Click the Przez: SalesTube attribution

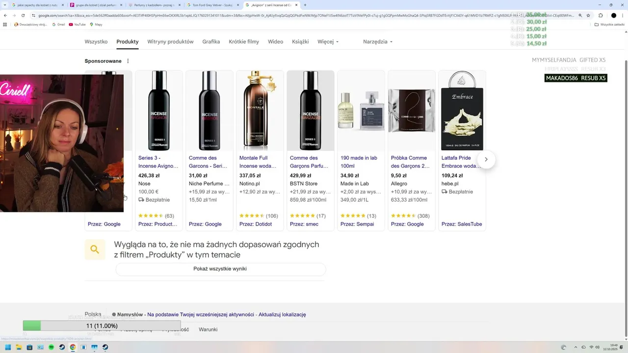462,224
